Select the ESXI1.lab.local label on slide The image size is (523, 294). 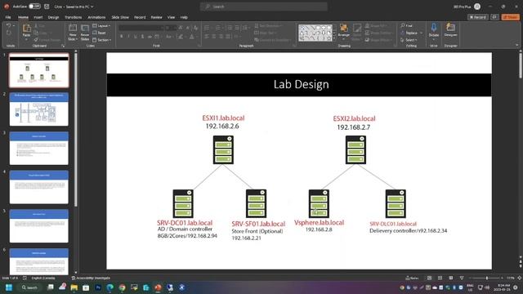[223, 118]
